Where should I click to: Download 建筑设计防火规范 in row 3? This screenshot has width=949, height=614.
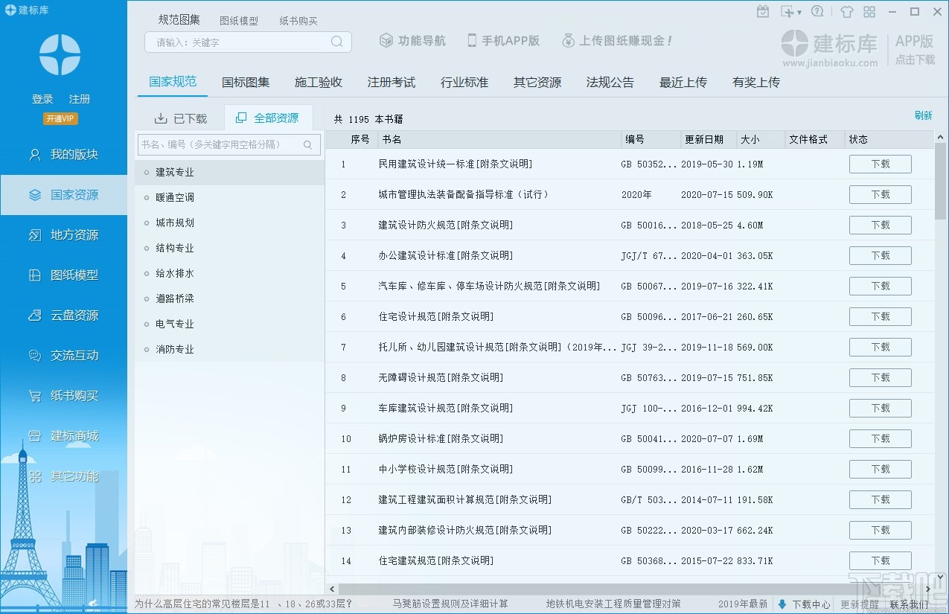pyautogui.click(x=880, y=225)
